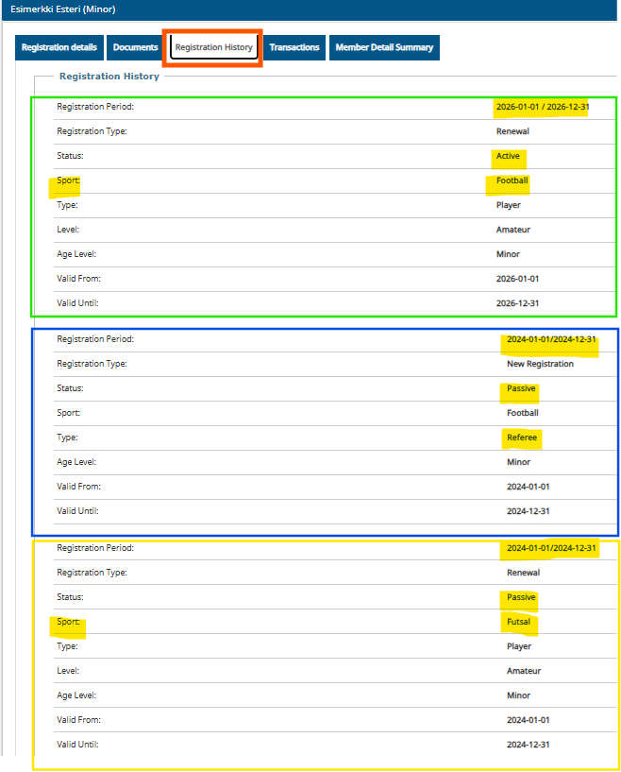Viewport: 621px width, 772px height.
Task: Click the highlighted Football sport value
Action: tap(512, 180)
